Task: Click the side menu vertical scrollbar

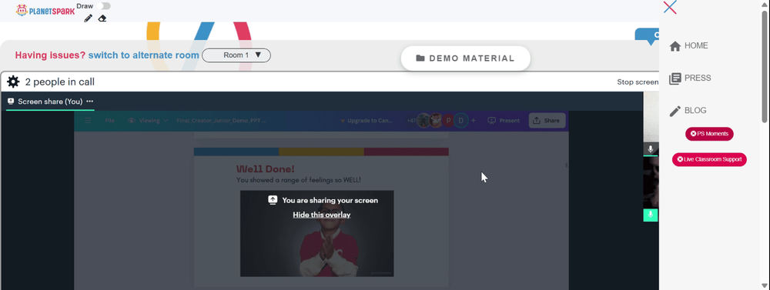Action: 765,66
